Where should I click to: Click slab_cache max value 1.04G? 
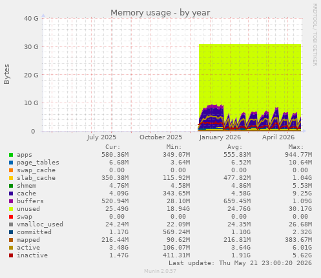302,178
